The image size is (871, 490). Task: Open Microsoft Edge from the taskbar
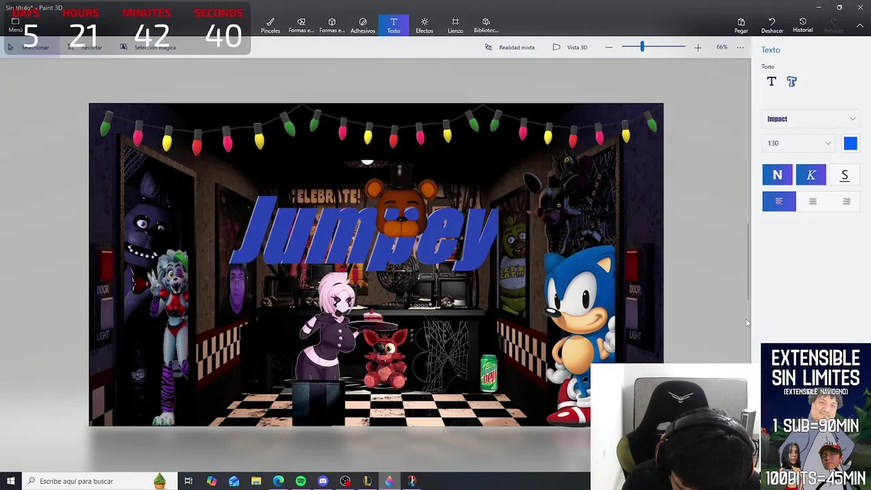click(x=278, y=481)
